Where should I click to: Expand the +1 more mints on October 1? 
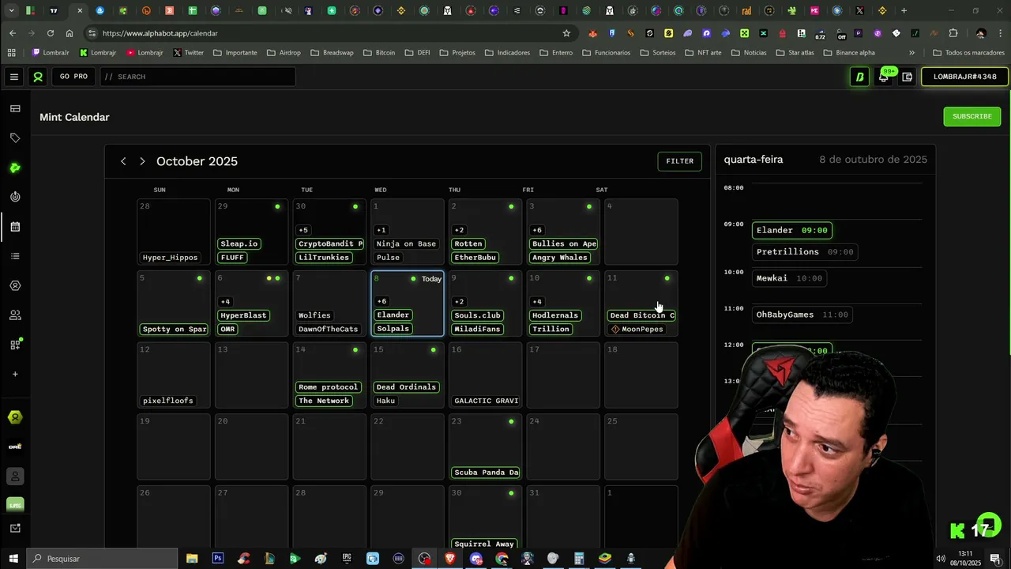[381, 230]
